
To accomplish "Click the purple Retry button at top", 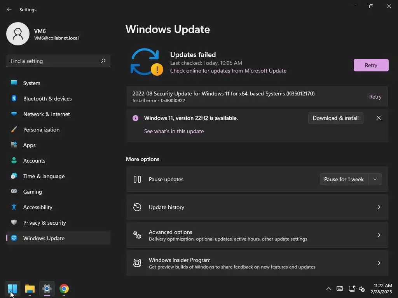I will click(x=371, y=65).
